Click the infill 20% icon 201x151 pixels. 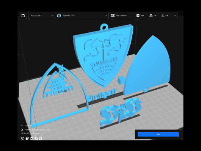coord(138,16)
